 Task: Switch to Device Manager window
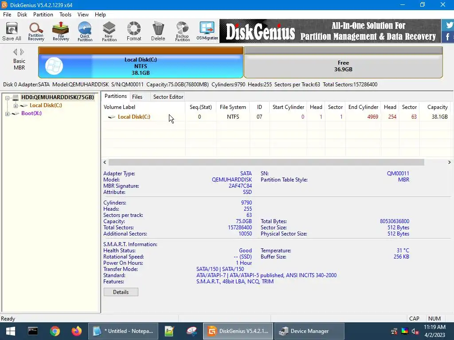tap(309, 331)
